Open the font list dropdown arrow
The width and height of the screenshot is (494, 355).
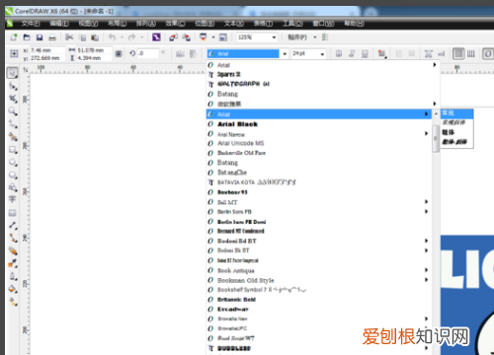[285, 54]
